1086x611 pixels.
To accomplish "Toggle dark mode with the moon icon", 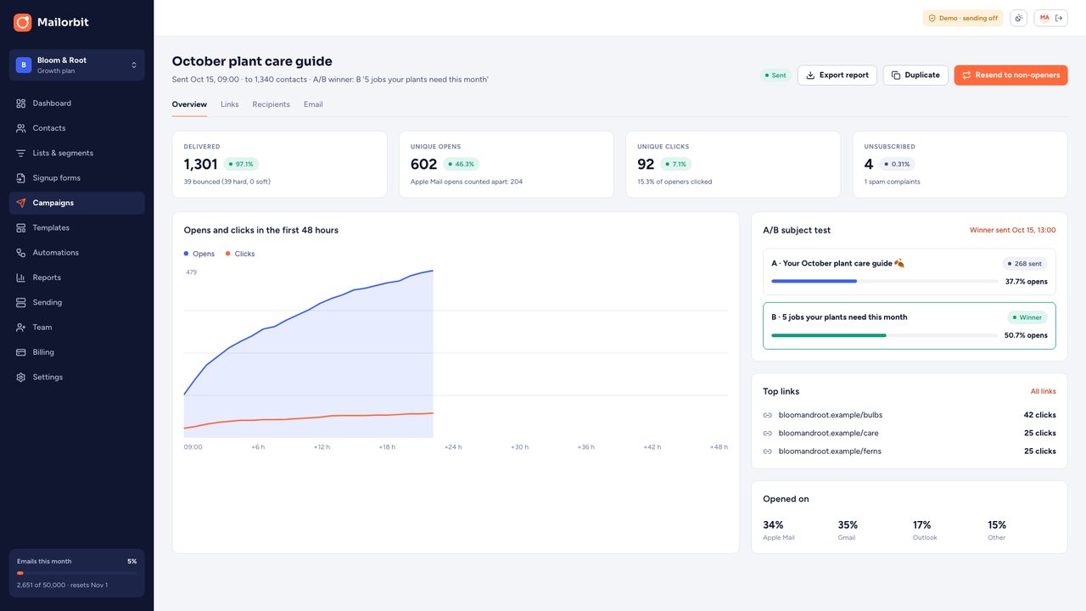I will coord(1018,18).
